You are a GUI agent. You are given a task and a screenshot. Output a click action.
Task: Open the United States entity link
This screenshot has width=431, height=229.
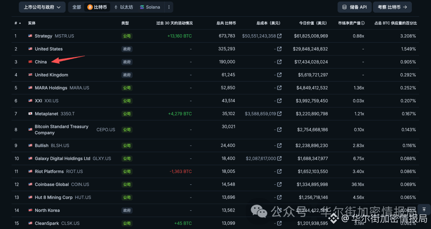[49, 49]
